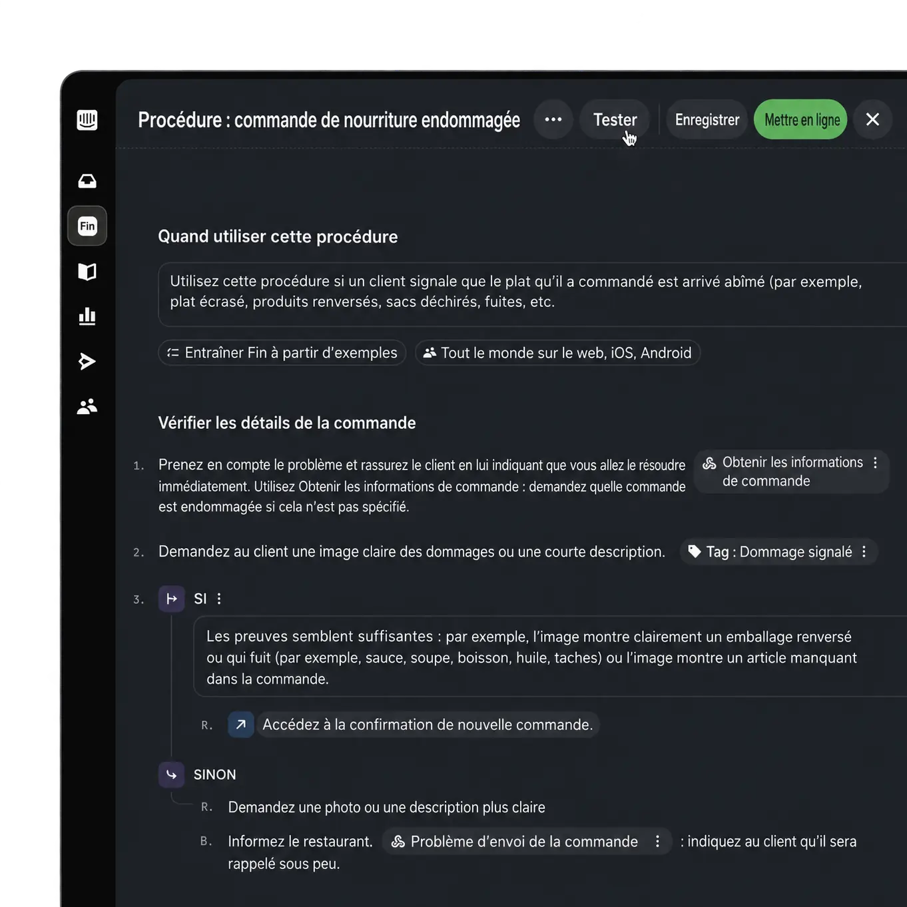This screenshot has width=907, height=907.
Task: Click the SINON else-branch icon
Action: (171, 774)
